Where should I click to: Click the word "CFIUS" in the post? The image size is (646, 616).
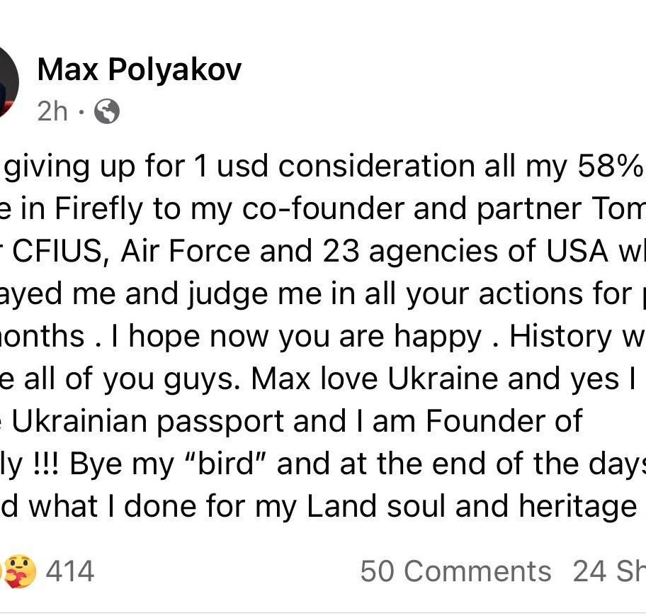pos(57,251)
